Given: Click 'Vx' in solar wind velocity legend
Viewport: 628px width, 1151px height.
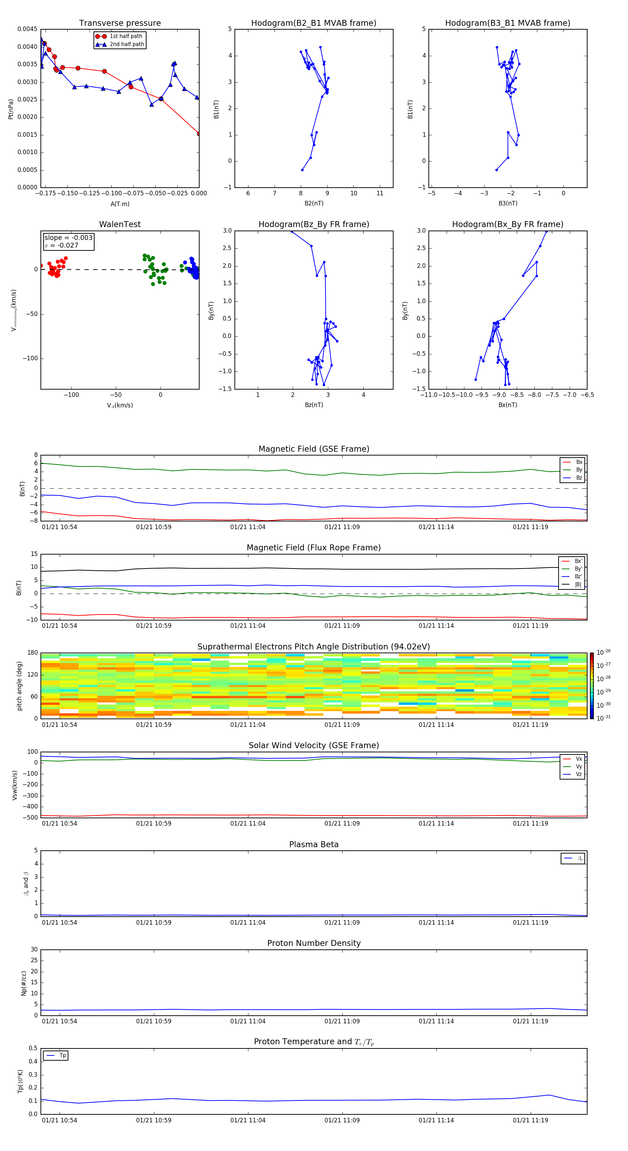Looking at the screenshot, I should [x=573, y=759].
